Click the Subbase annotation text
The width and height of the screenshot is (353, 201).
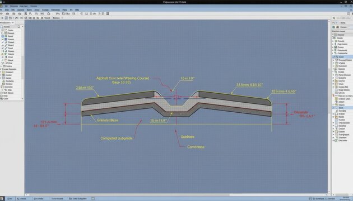click(187, 137)
